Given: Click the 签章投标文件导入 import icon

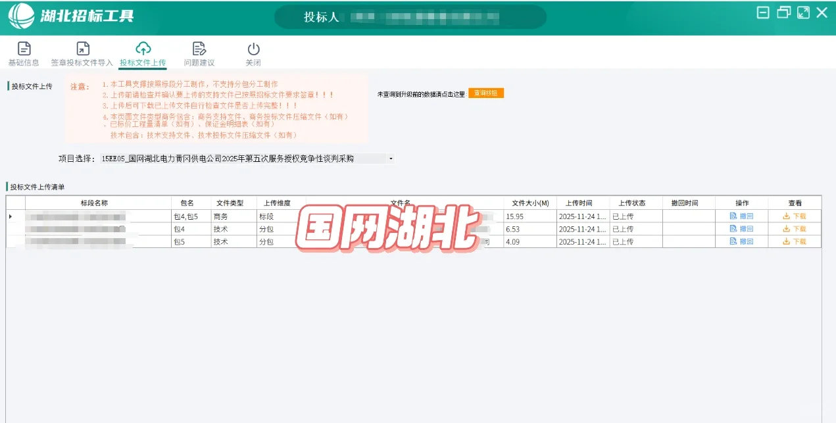Looking at the screenshot, I should coord(82,48).
